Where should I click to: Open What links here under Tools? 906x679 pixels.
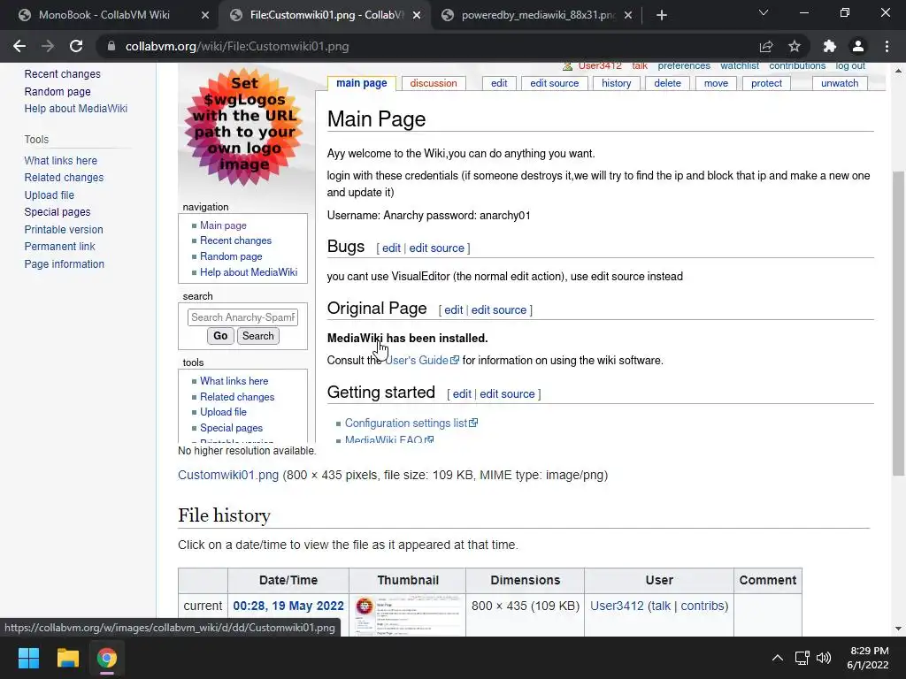pyautogui.click(x=61, y=161)
